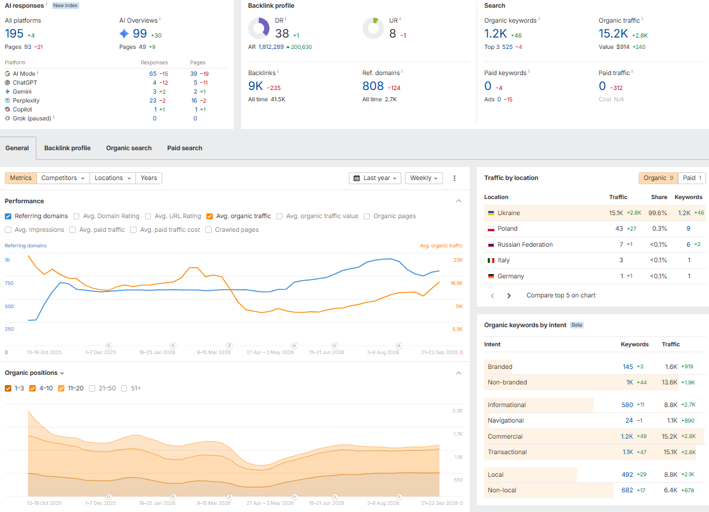Open the Competitors dropdown
Viewport: 709px width, 512px height.
point(63,178)
